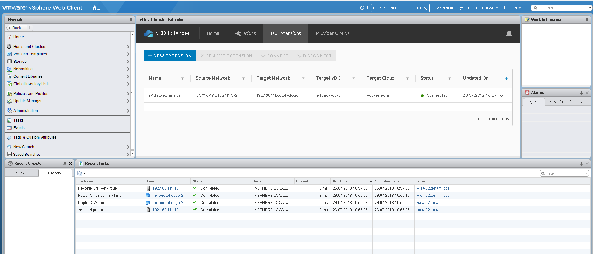The image size is (593, 254).
Task: Open the export tasks icon menu
Action: [x=81, y=173]
